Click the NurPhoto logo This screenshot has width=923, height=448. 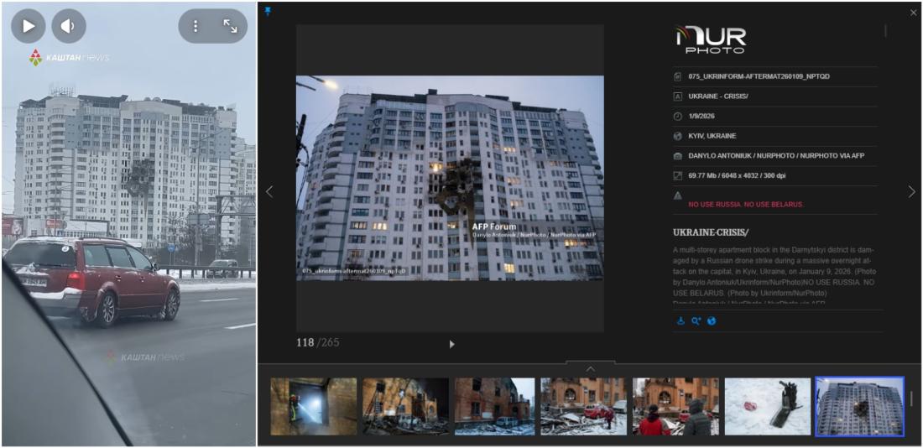pyautogui.click(x=711, y=39)
